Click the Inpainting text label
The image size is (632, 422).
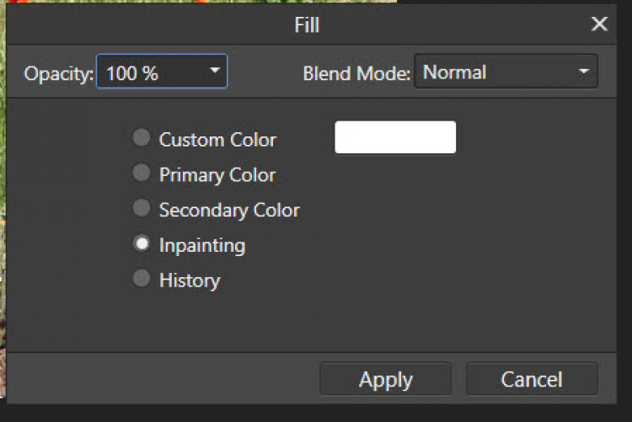pyautogui.click(x=202, y=245)
